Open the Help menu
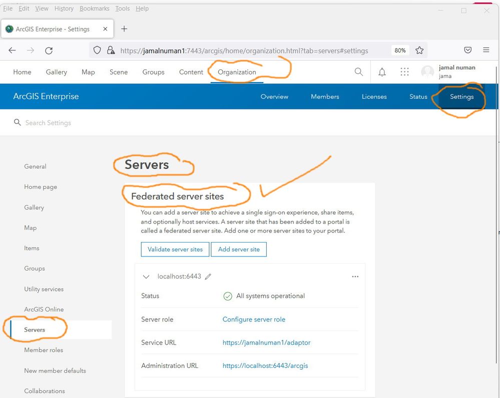Viewport: 500px width, 398px height. (x=142, y=8)
